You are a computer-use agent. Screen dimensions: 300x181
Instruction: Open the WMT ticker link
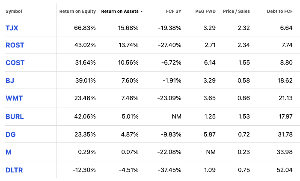(x=14, y=98)
